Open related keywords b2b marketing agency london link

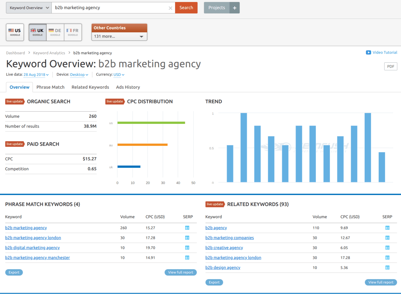click(x=233, y=258)
